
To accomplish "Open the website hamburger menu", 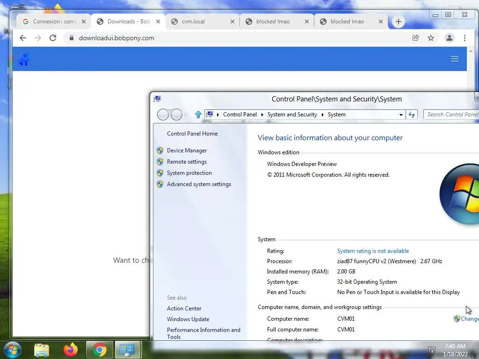I will point(455,58).
